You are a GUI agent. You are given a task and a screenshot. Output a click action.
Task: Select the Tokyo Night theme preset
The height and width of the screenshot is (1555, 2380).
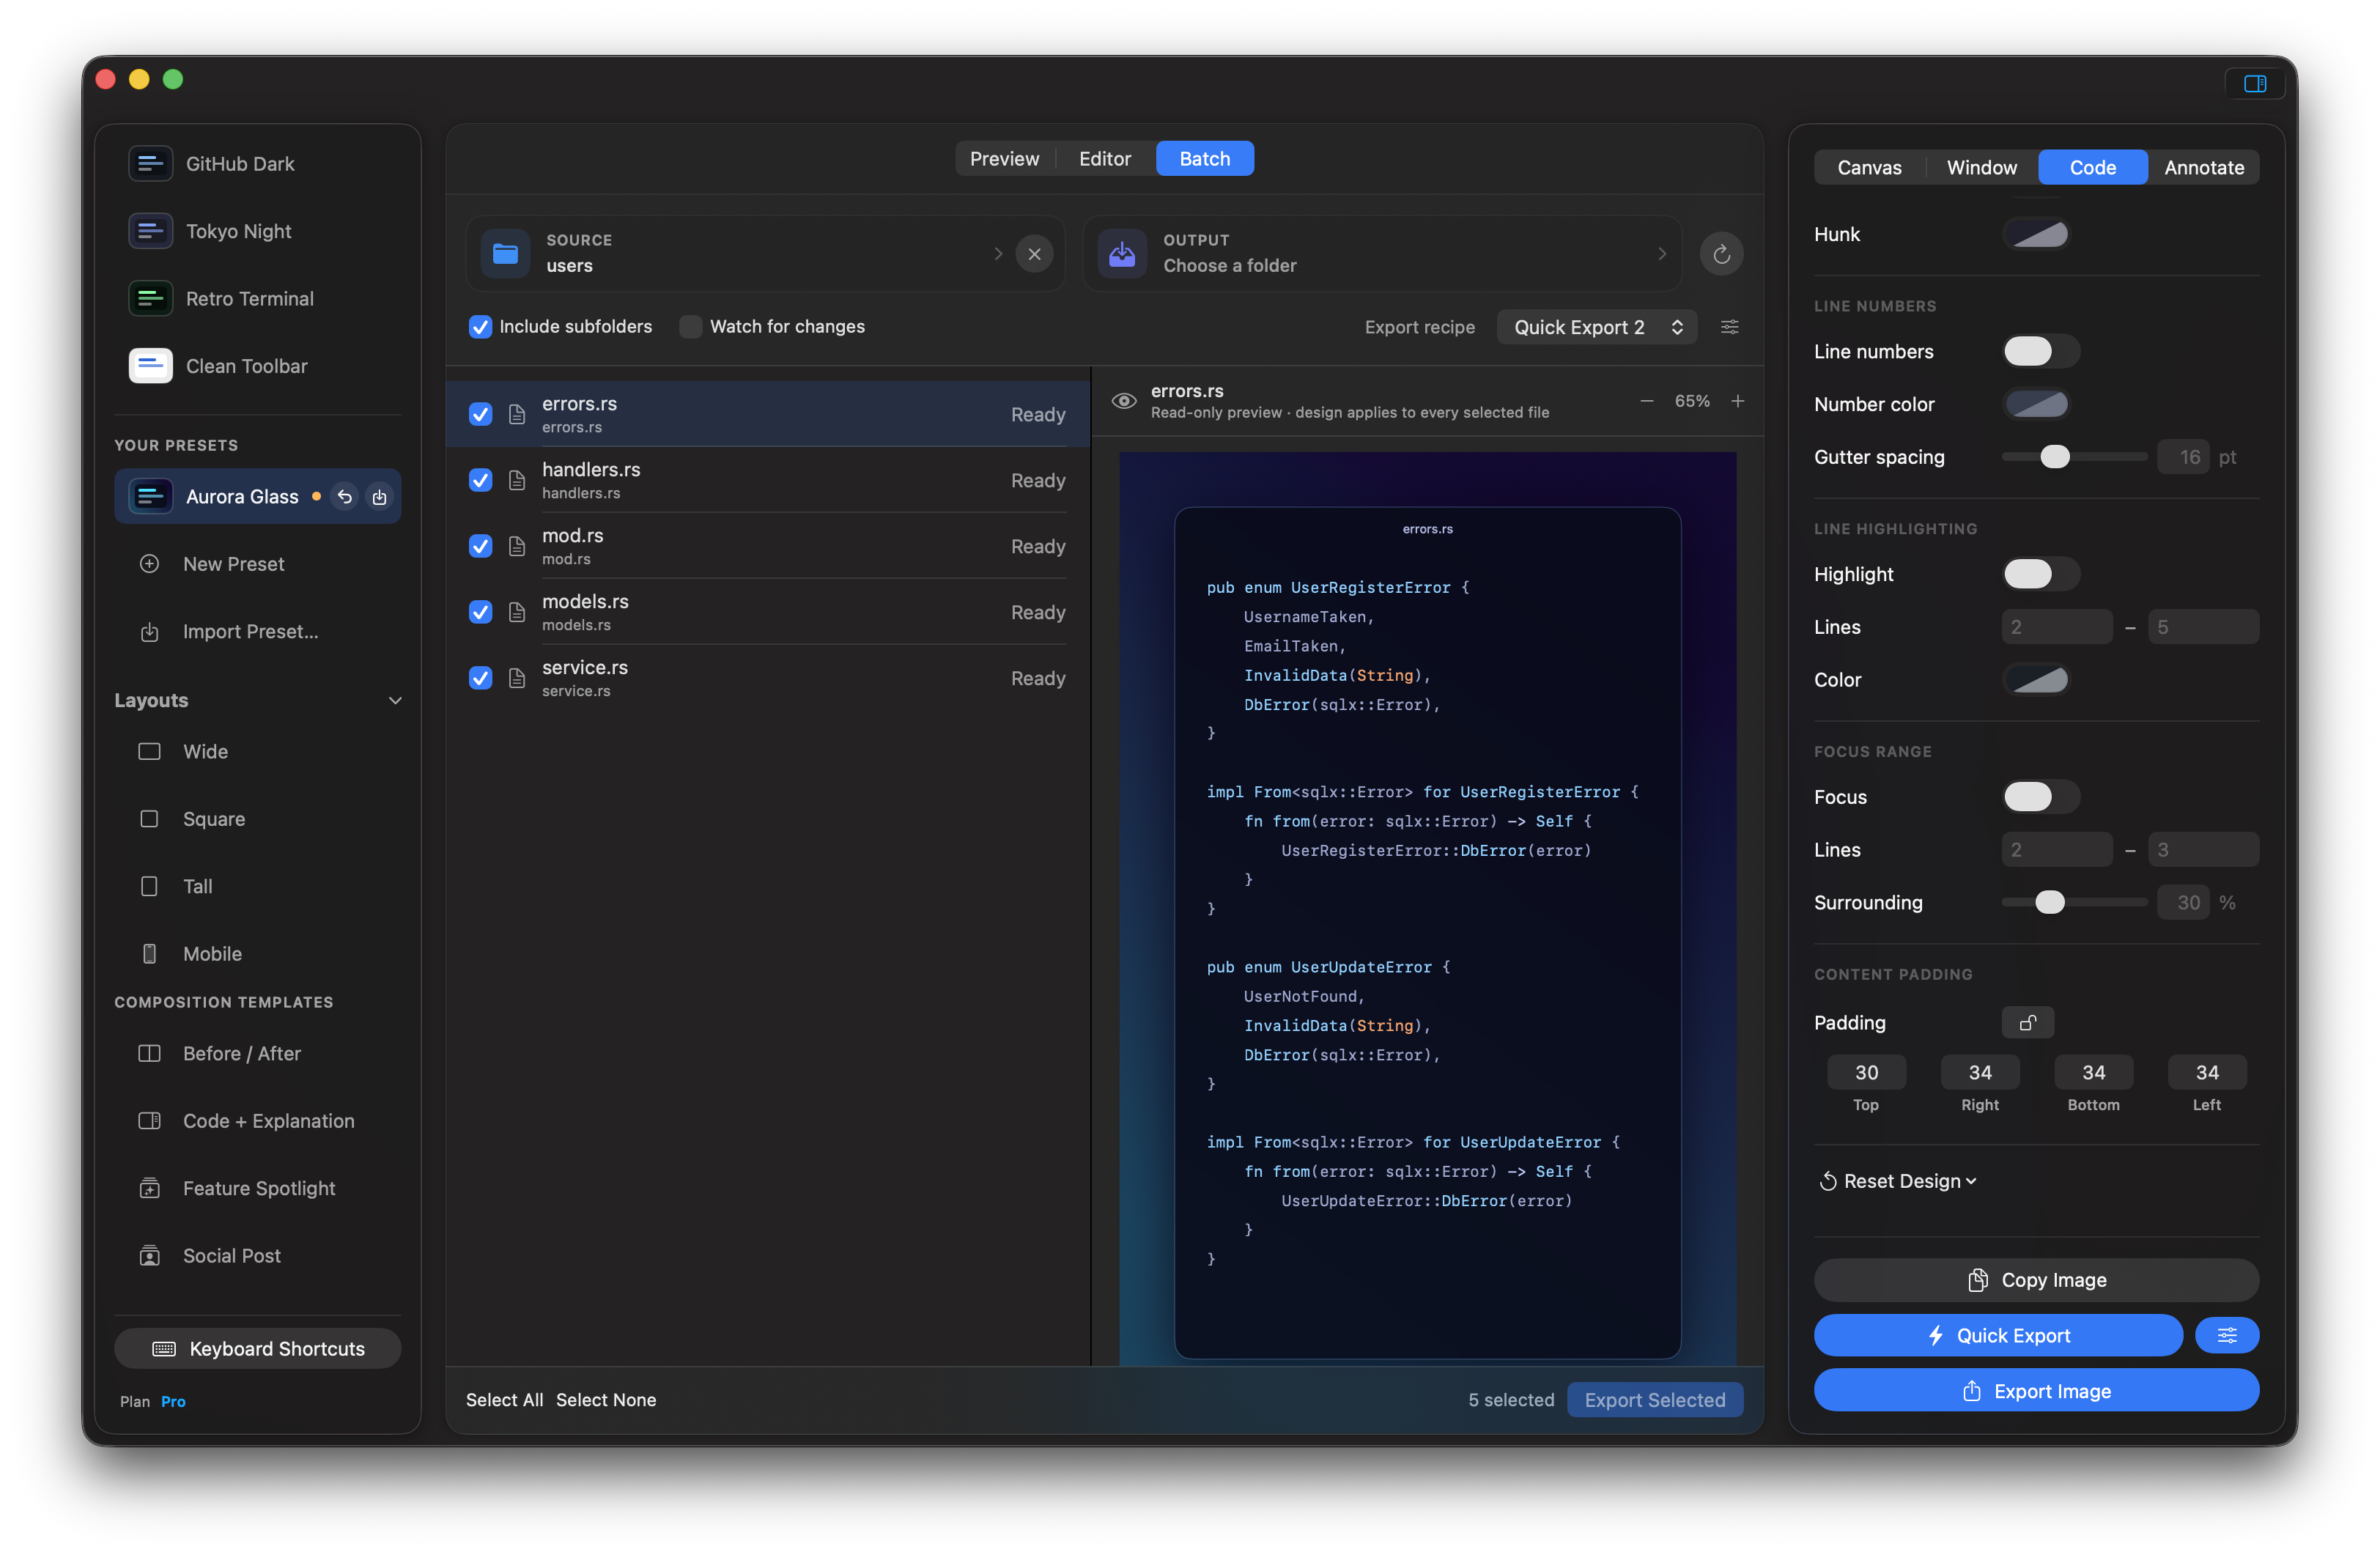[x=257, y=231]
